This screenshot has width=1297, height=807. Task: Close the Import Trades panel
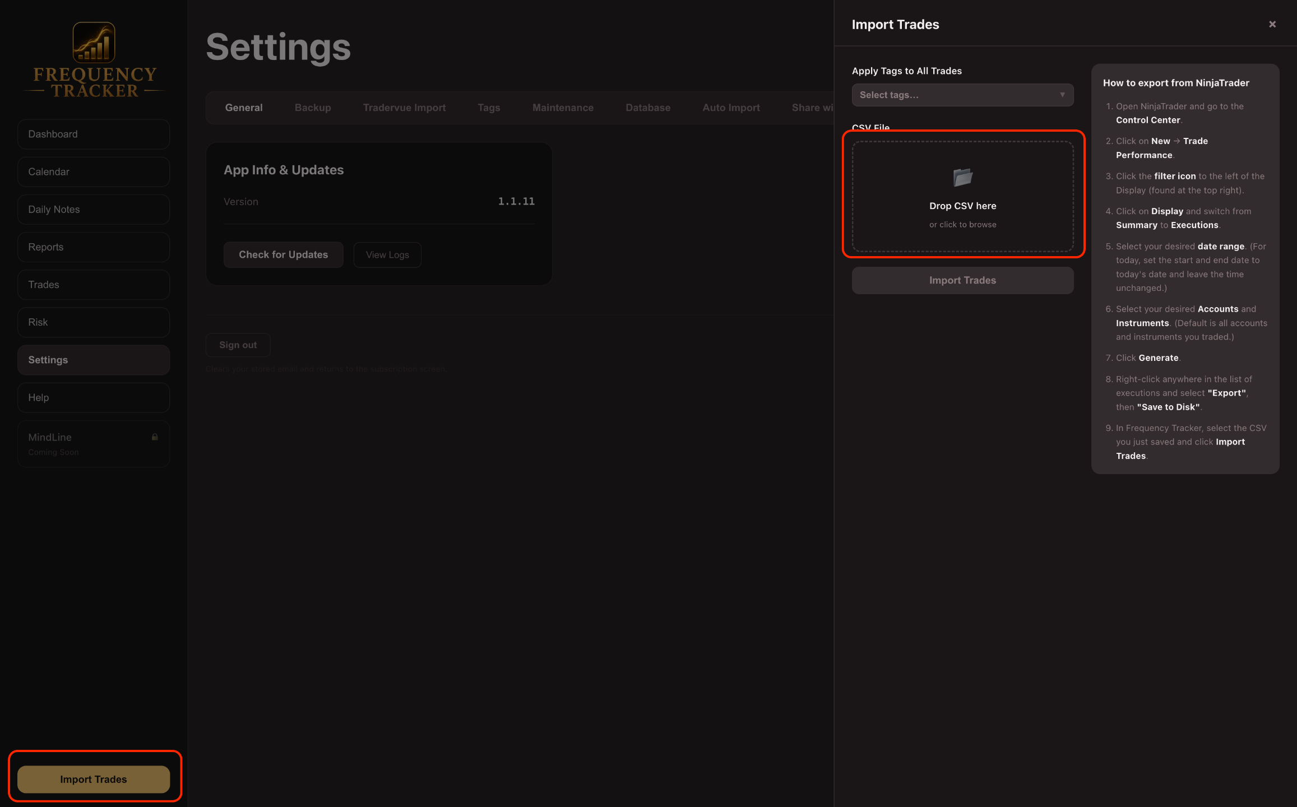[x=1272, y=24]
